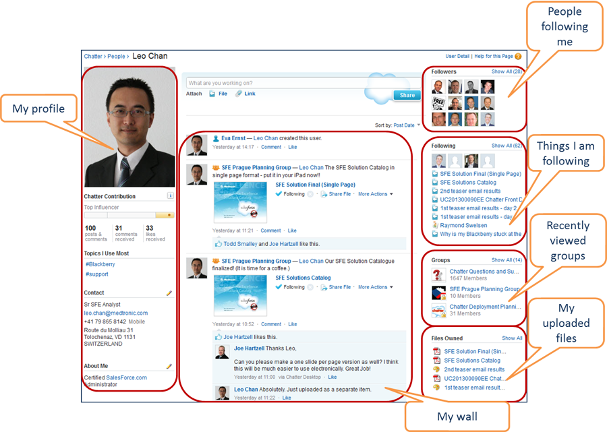Go to Chatter in the breadcrumb
This screenshot has width=607, height=432.
[93, 57]
